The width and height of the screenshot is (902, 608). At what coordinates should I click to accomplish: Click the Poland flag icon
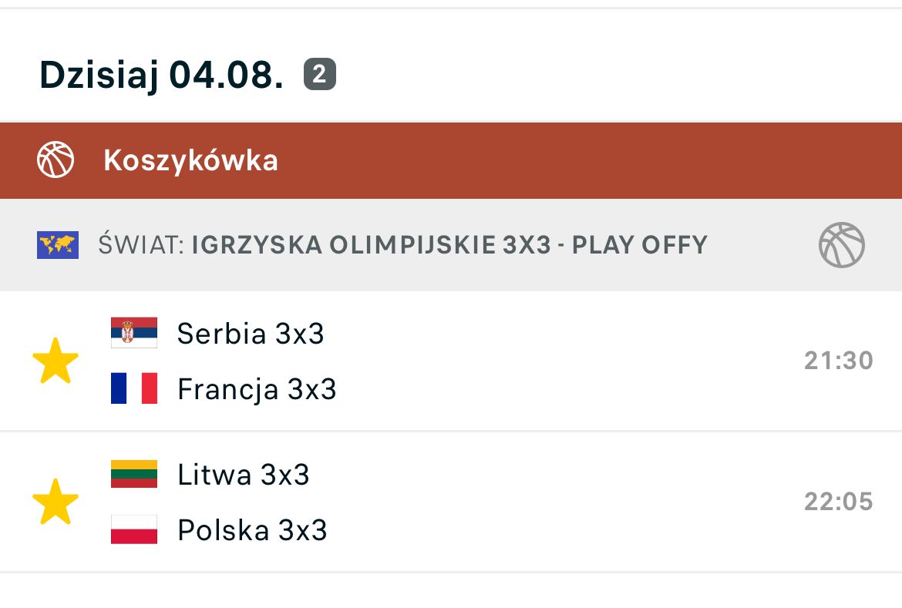[x=134, y=529]
